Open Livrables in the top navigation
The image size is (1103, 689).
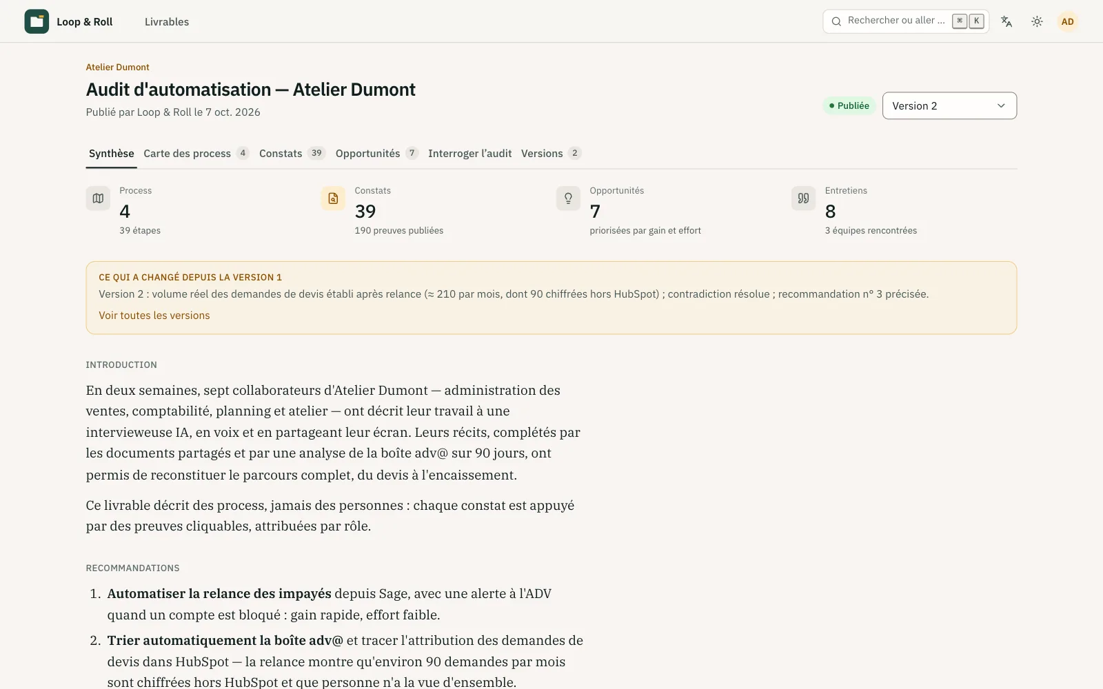[x=167, y=21]
